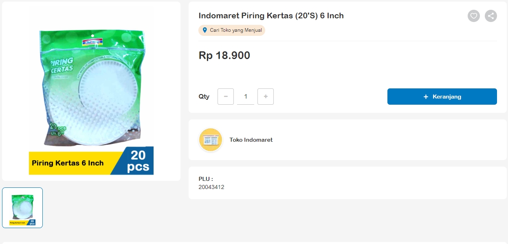
Task: Select the product thumbnail in the sidebar
Action: (x=22, y=208)
